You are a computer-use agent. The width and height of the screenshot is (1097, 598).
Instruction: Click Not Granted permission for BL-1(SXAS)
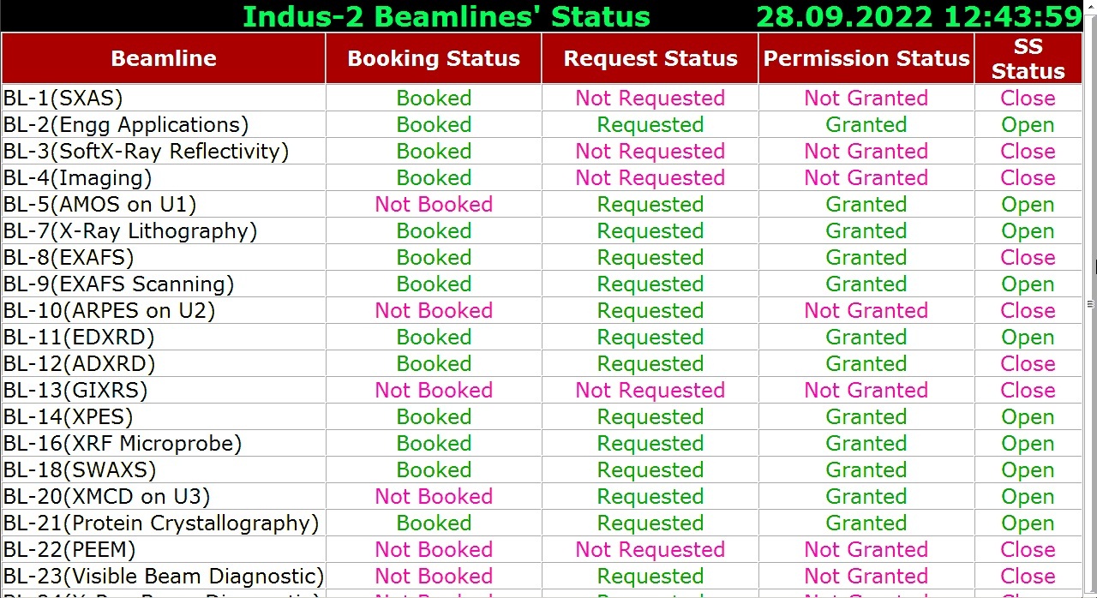866,98
